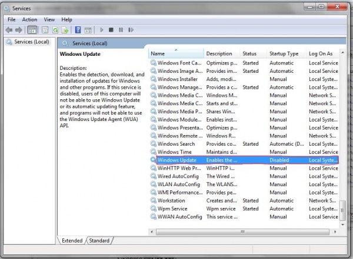Select Services (Local) in the console tree
The height and width of the screenshot is (259, 353).
click(x=32, y=42)
